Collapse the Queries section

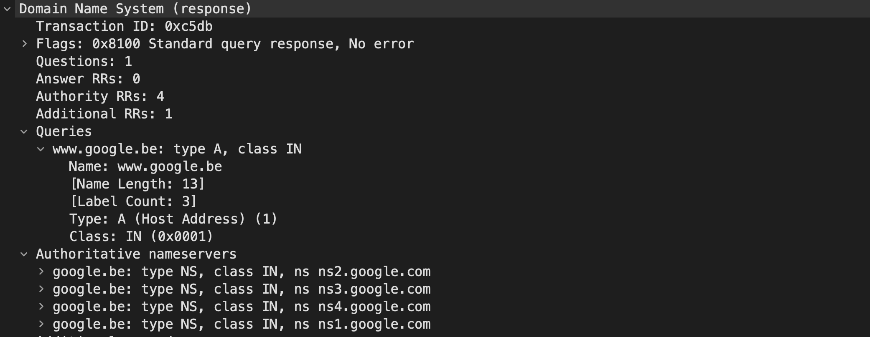point(24,131)
